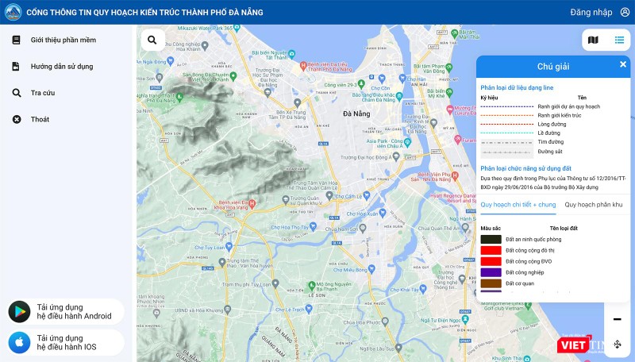This screenshot has height=362, width=635.
Task: Click the purple Đất công nghiệp swatch
Action: (x=491, y=272)
